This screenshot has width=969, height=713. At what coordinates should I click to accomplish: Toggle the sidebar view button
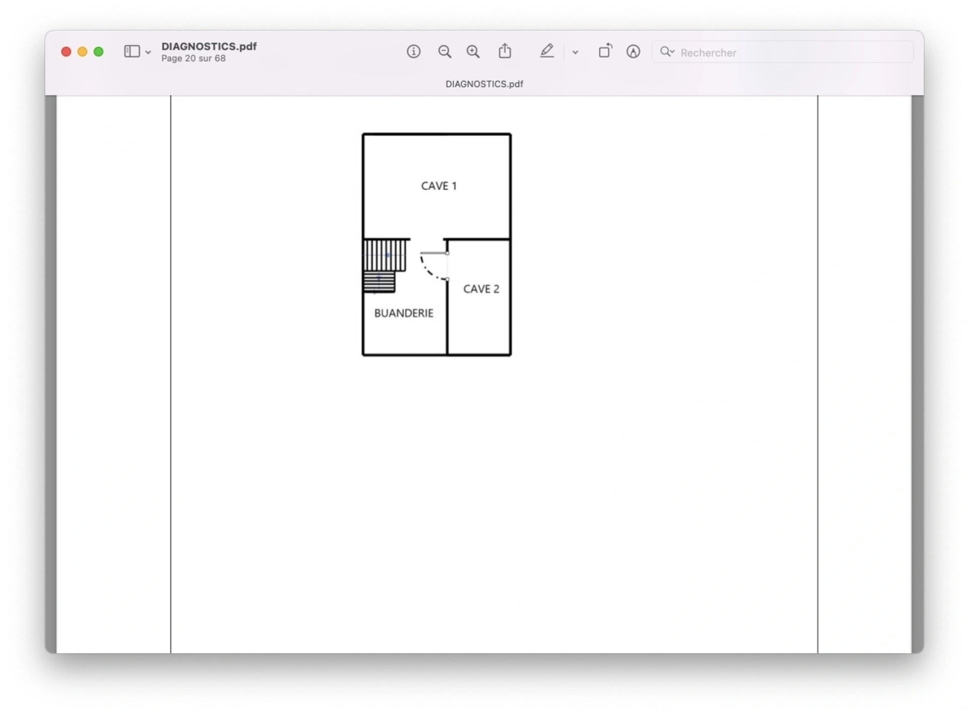point(132,51)
